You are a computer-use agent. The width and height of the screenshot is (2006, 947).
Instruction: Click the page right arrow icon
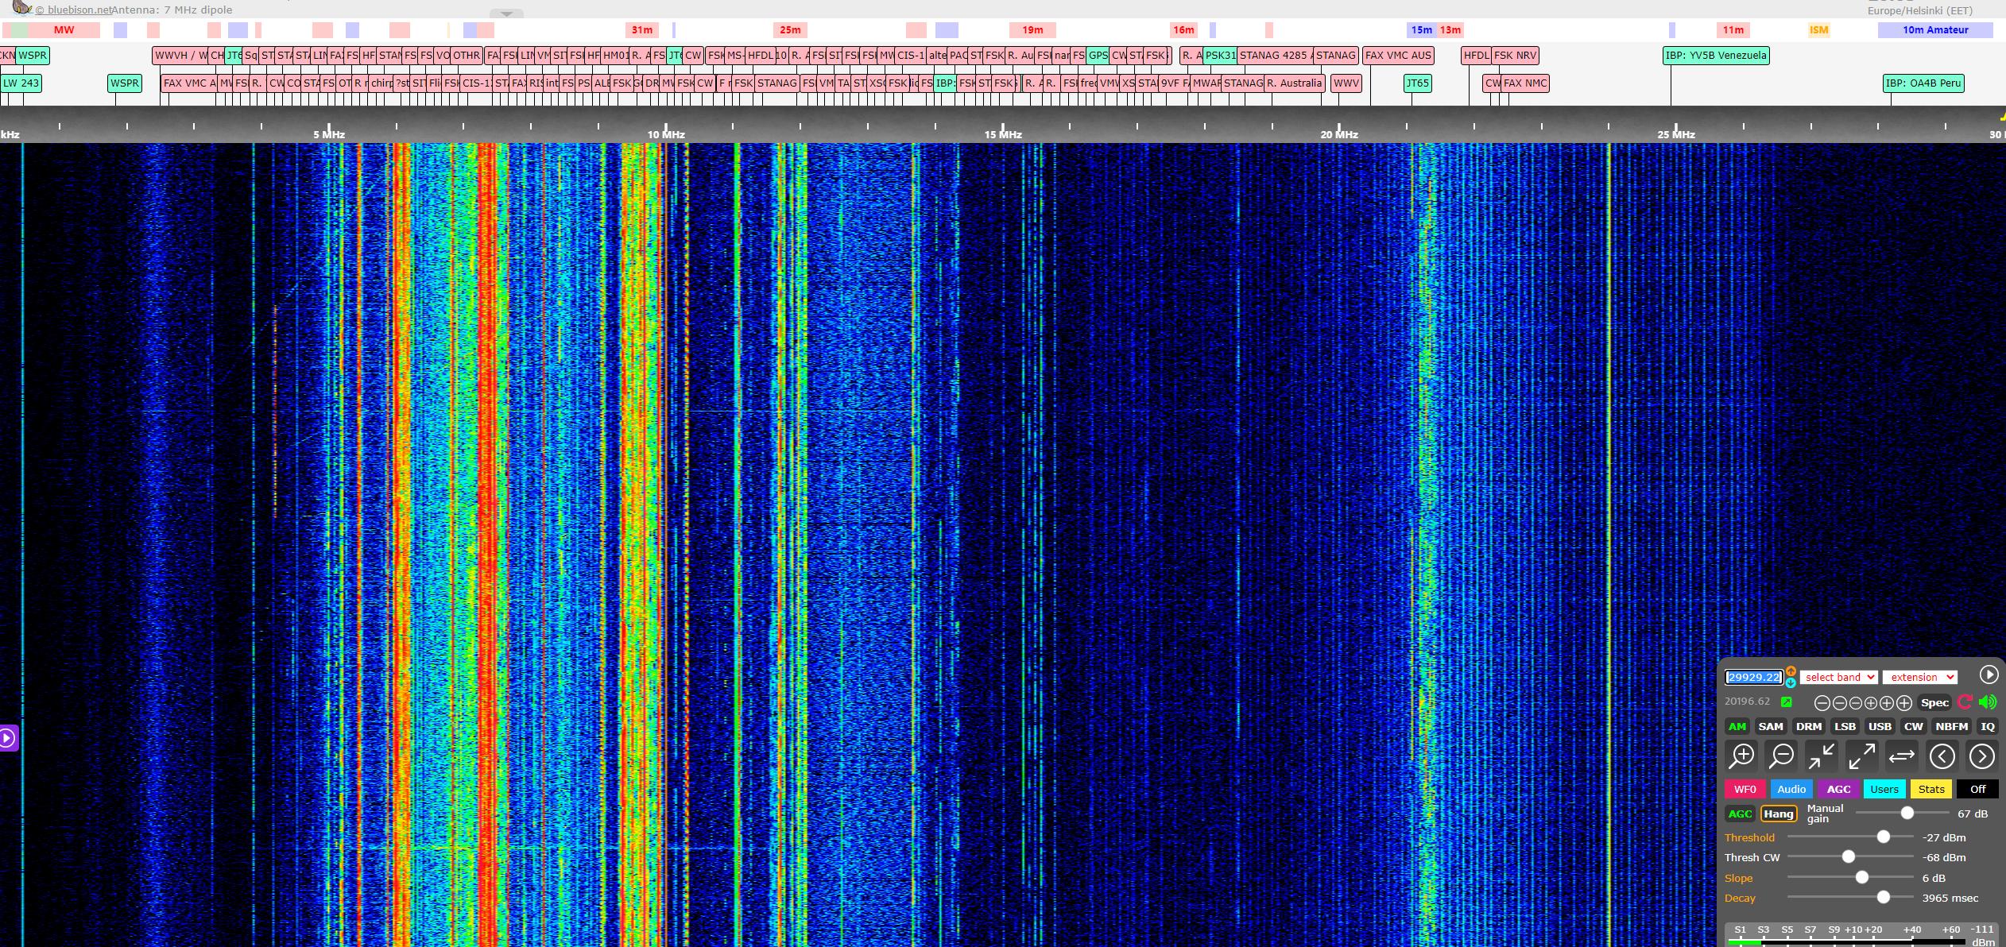point(1982,756)
